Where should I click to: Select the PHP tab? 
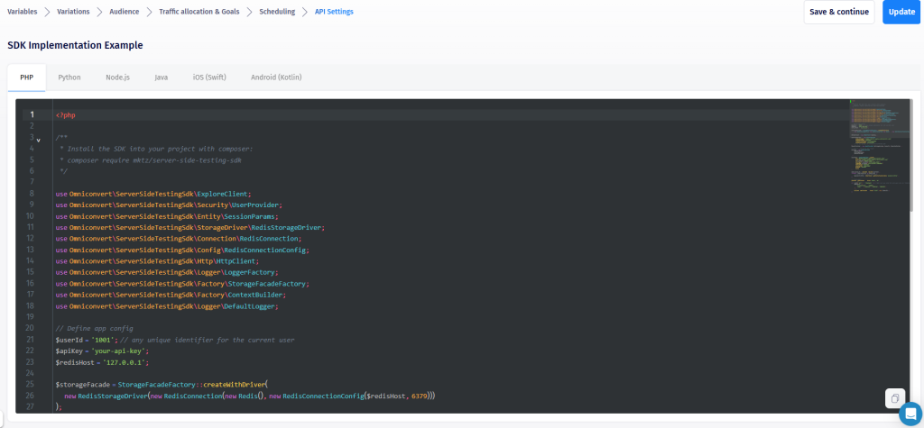click(x=26, y=77)
